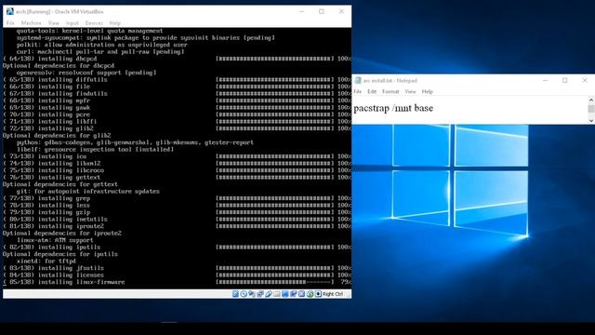The height and width of the screenshot is (335, 595).
Task: Click the shared folders icon in VirtualBox status bar
Action: click(x=277, y=294)
